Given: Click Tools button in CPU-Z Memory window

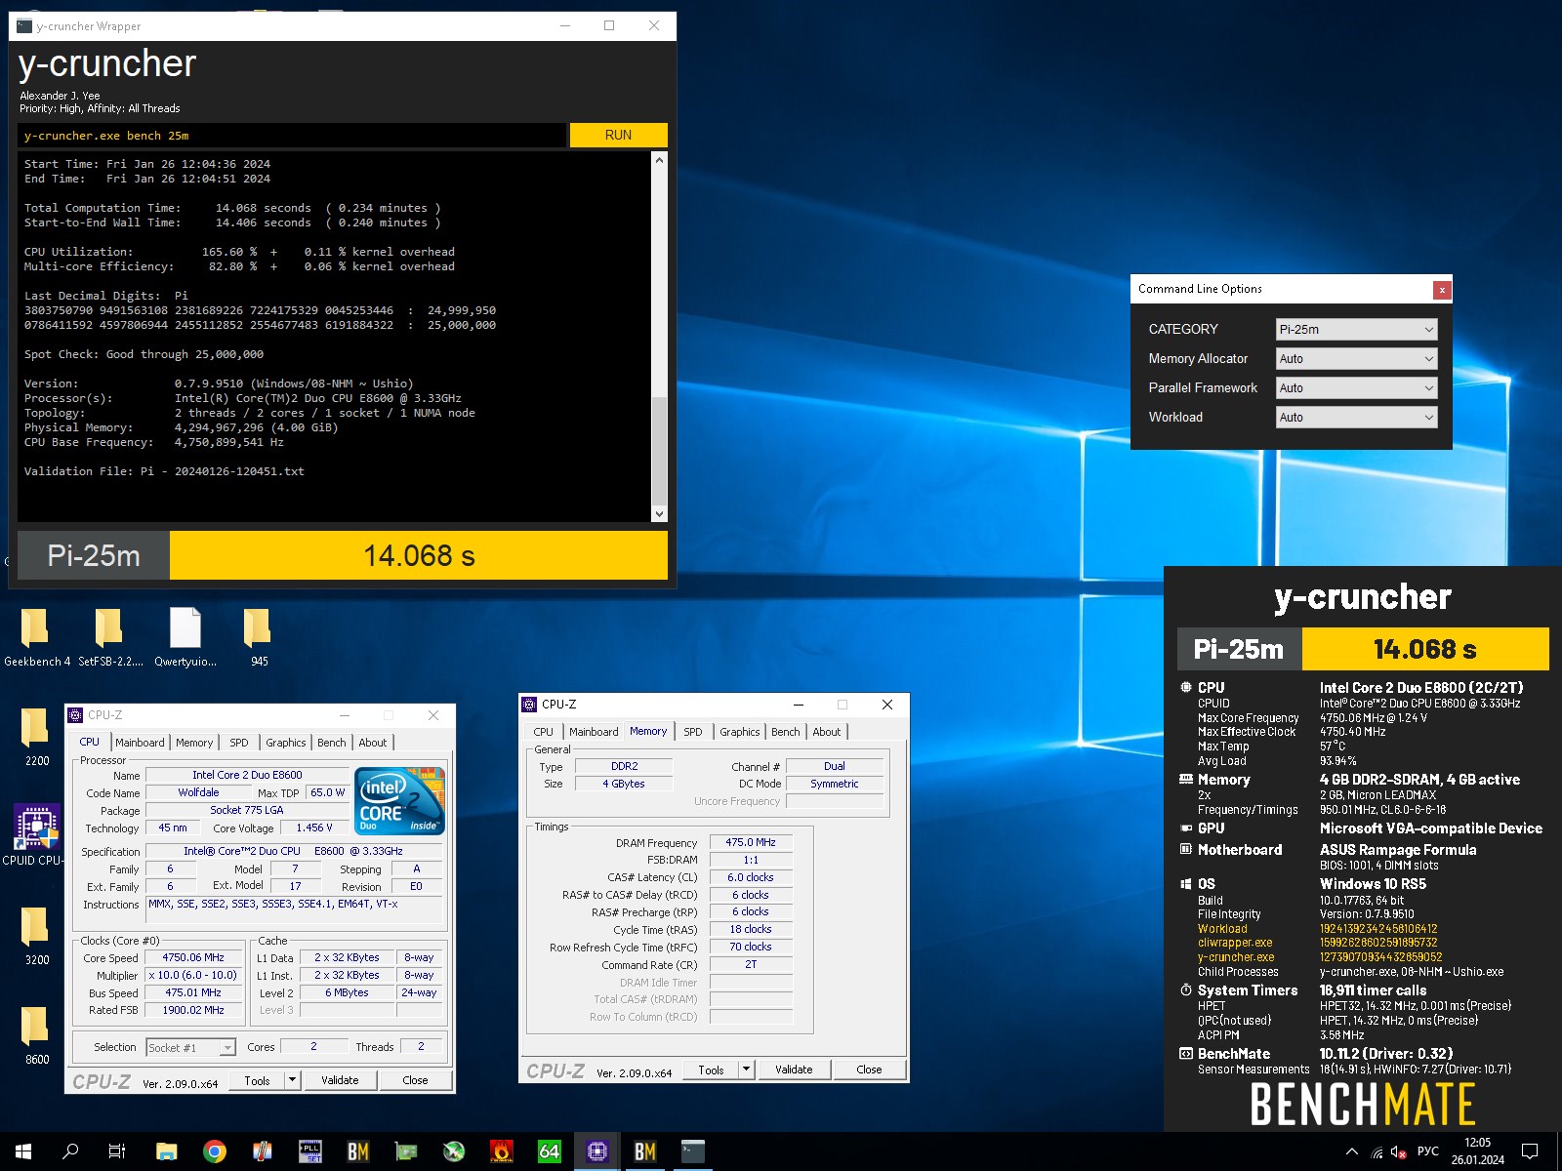Looking at the screenshot, I should click(x=711, y=1070).
